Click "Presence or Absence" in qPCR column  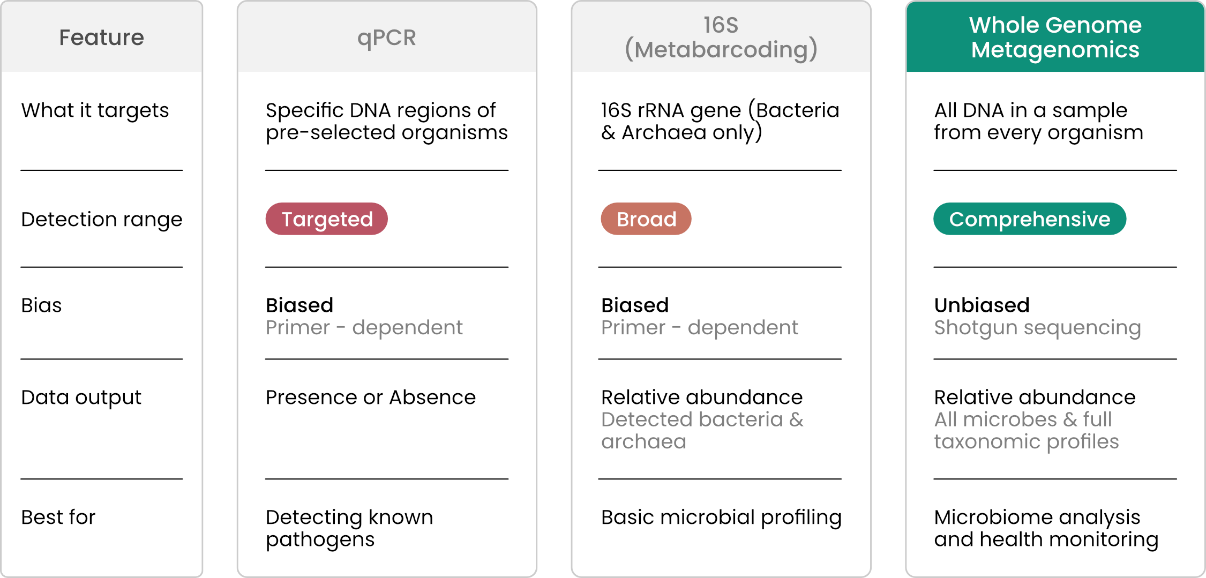click(x=370, y=397)
